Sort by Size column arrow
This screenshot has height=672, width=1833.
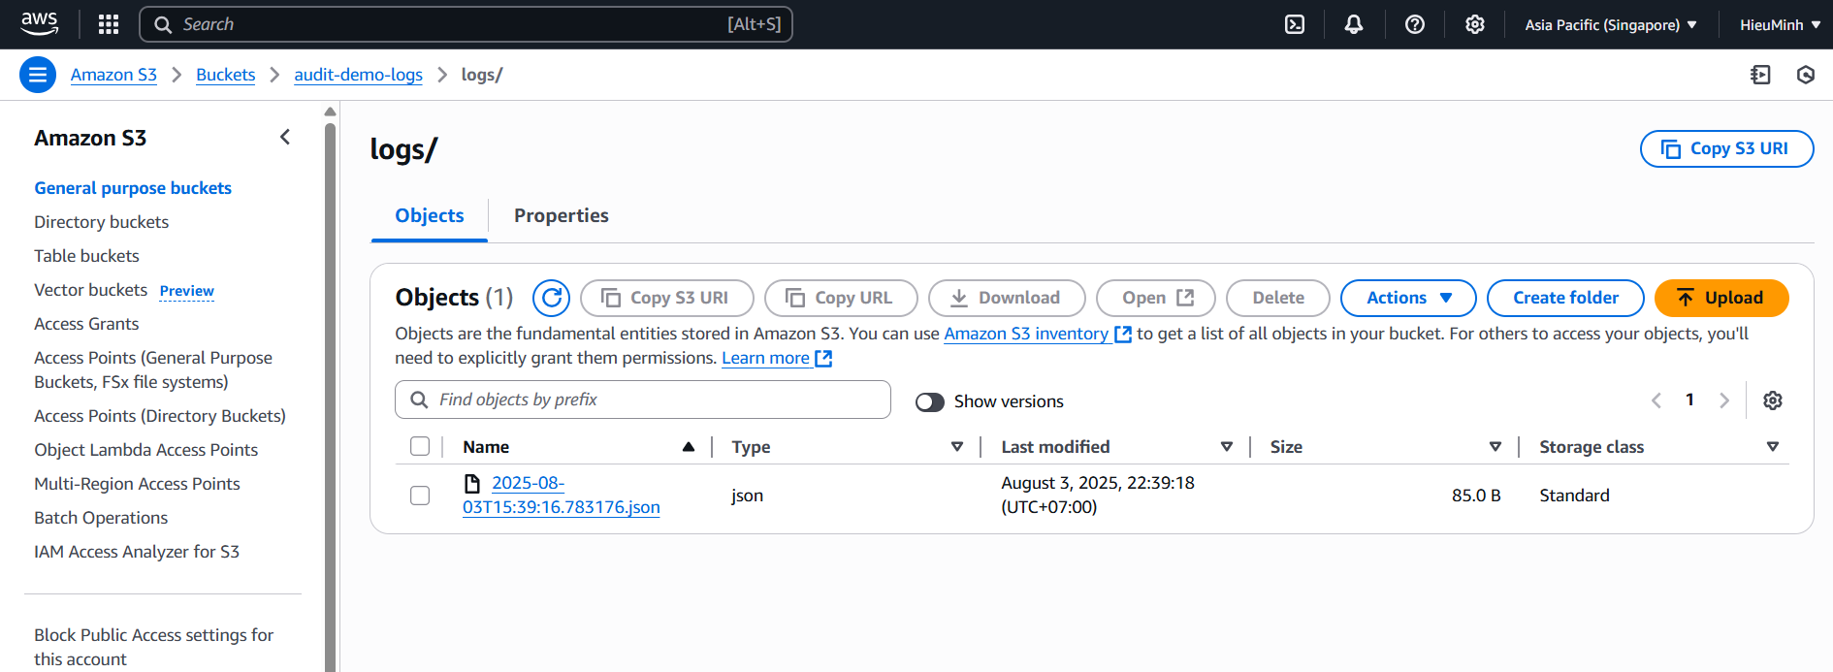click(1495, 447)
